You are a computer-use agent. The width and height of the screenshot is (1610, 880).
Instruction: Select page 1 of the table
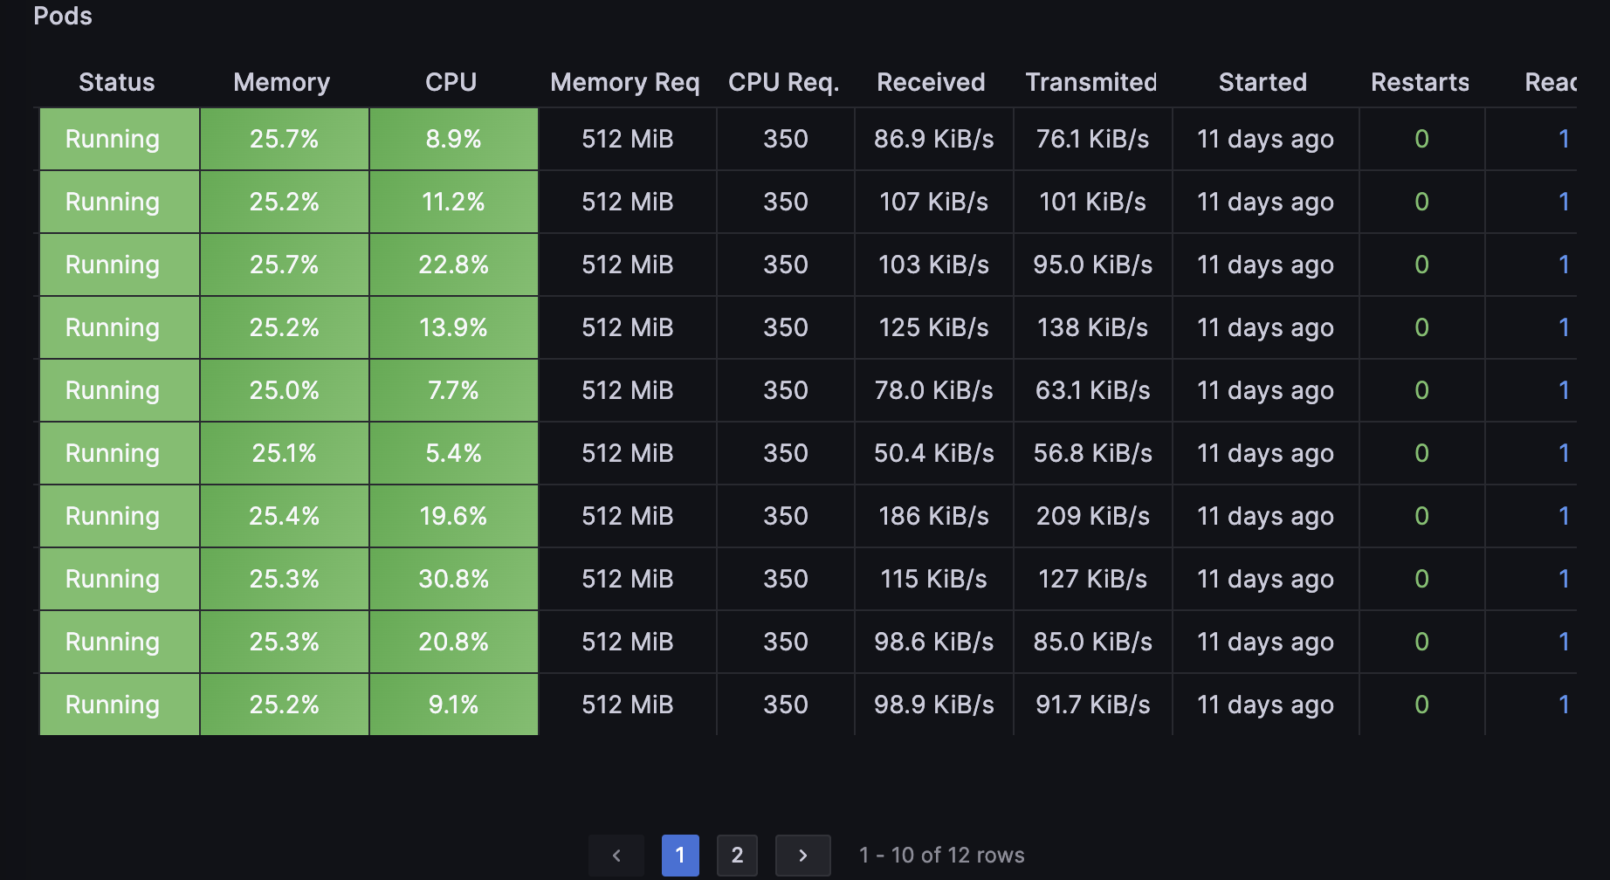(680, 856)
